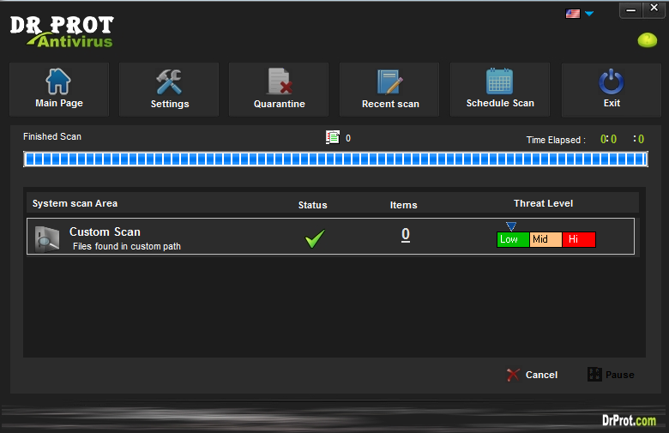Click the Items column header
Screen dimensions: 669x433
403,205
